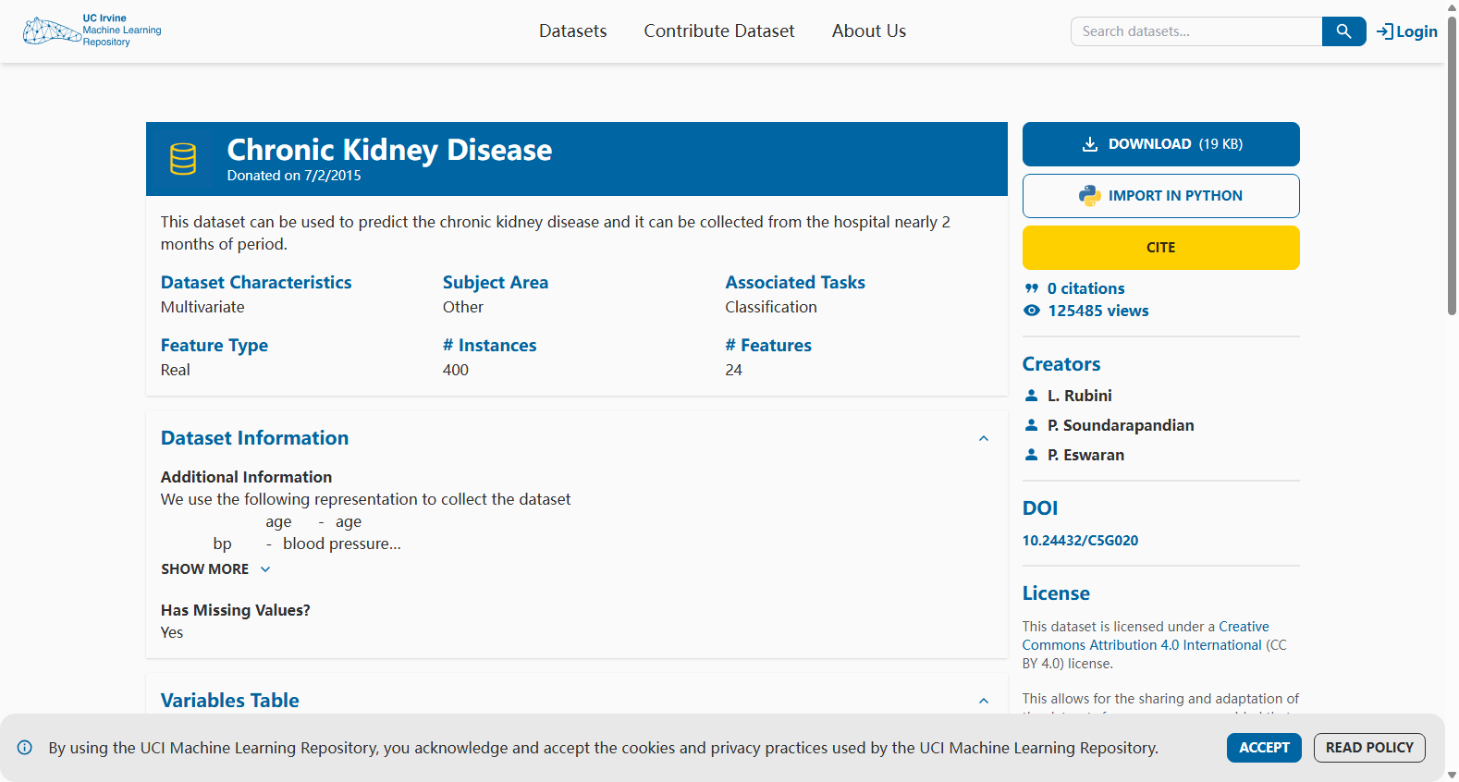Click creator name P. Soundarapandian
The height and width of the screenshot is (782, 1459).
click(1121, 425)
